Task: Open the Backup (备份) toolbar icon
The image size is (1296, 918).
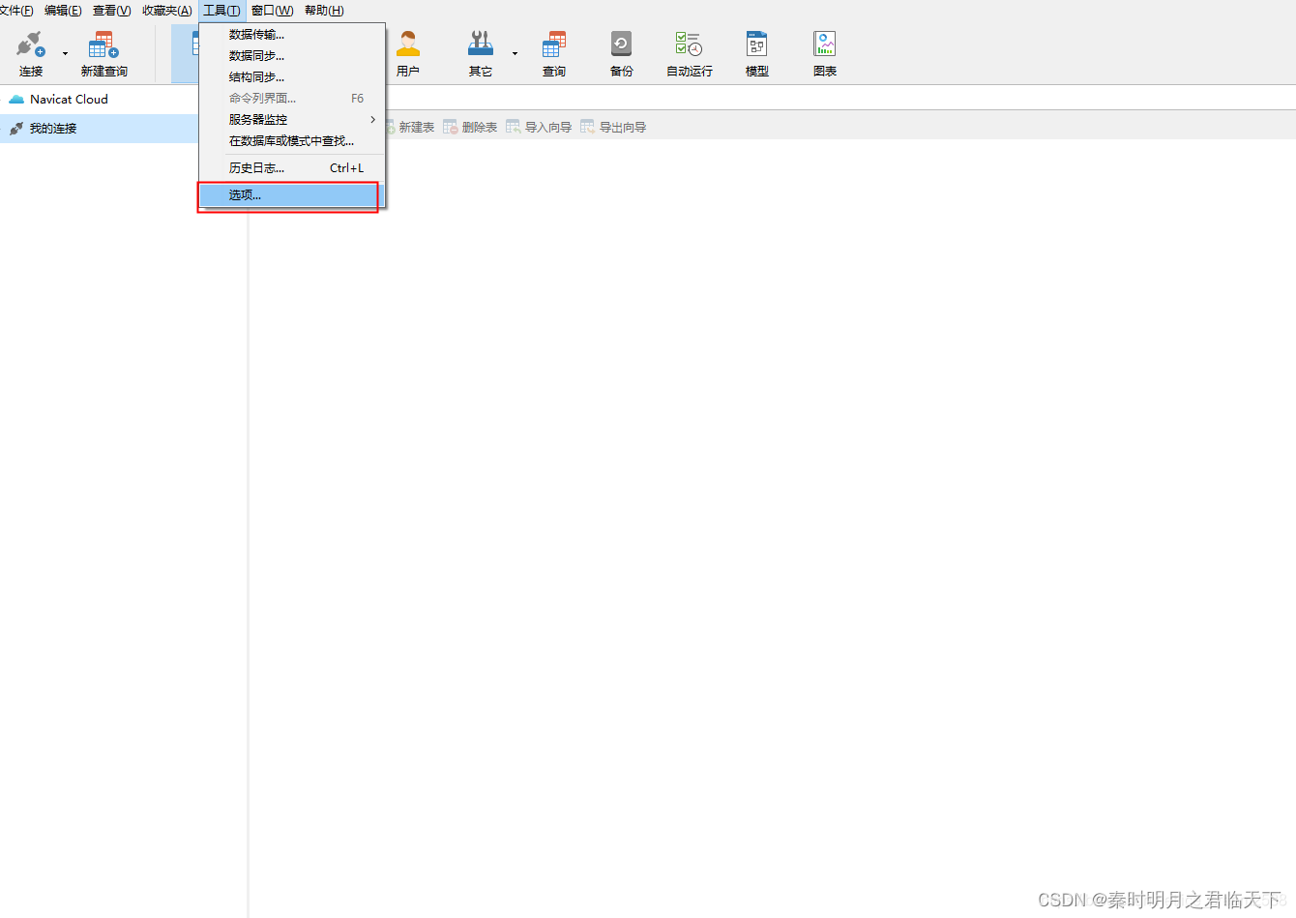Action: click(621, 54)
